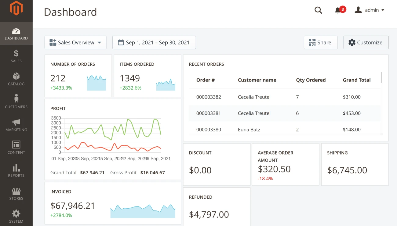Click the Share button
Image resolution: width=397 pixels, height=226 pixels.
(320, 43)
